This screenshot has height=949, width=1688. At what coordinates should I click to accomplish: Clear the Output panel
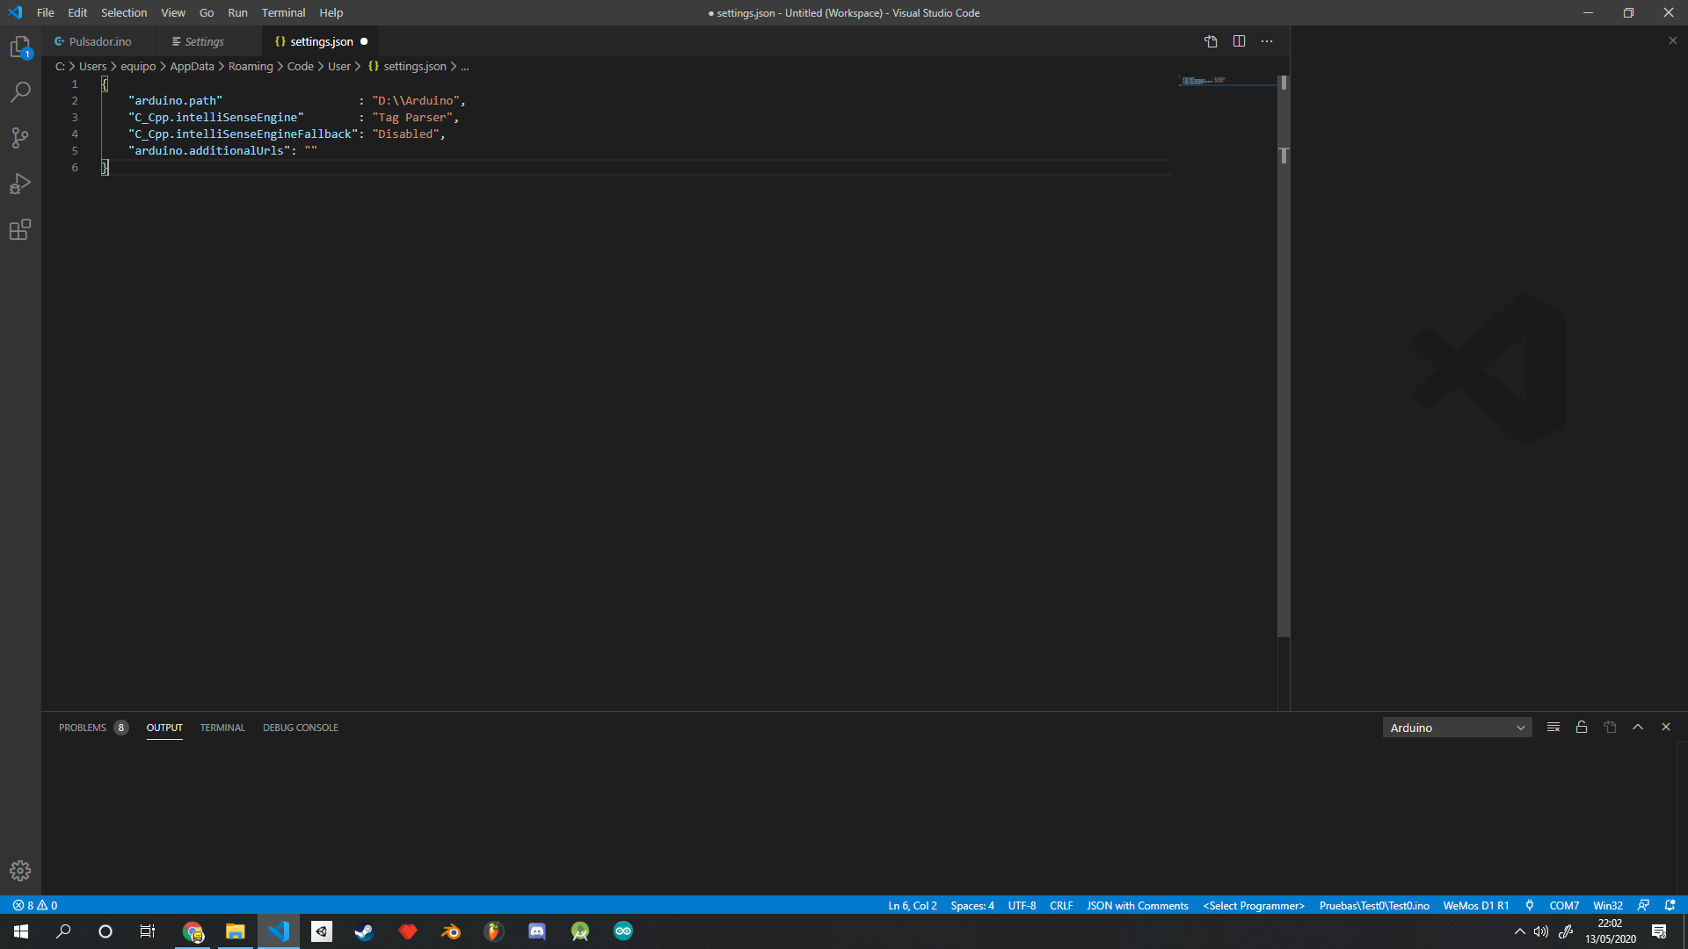pyautogui.click(x=1553, y=727)
